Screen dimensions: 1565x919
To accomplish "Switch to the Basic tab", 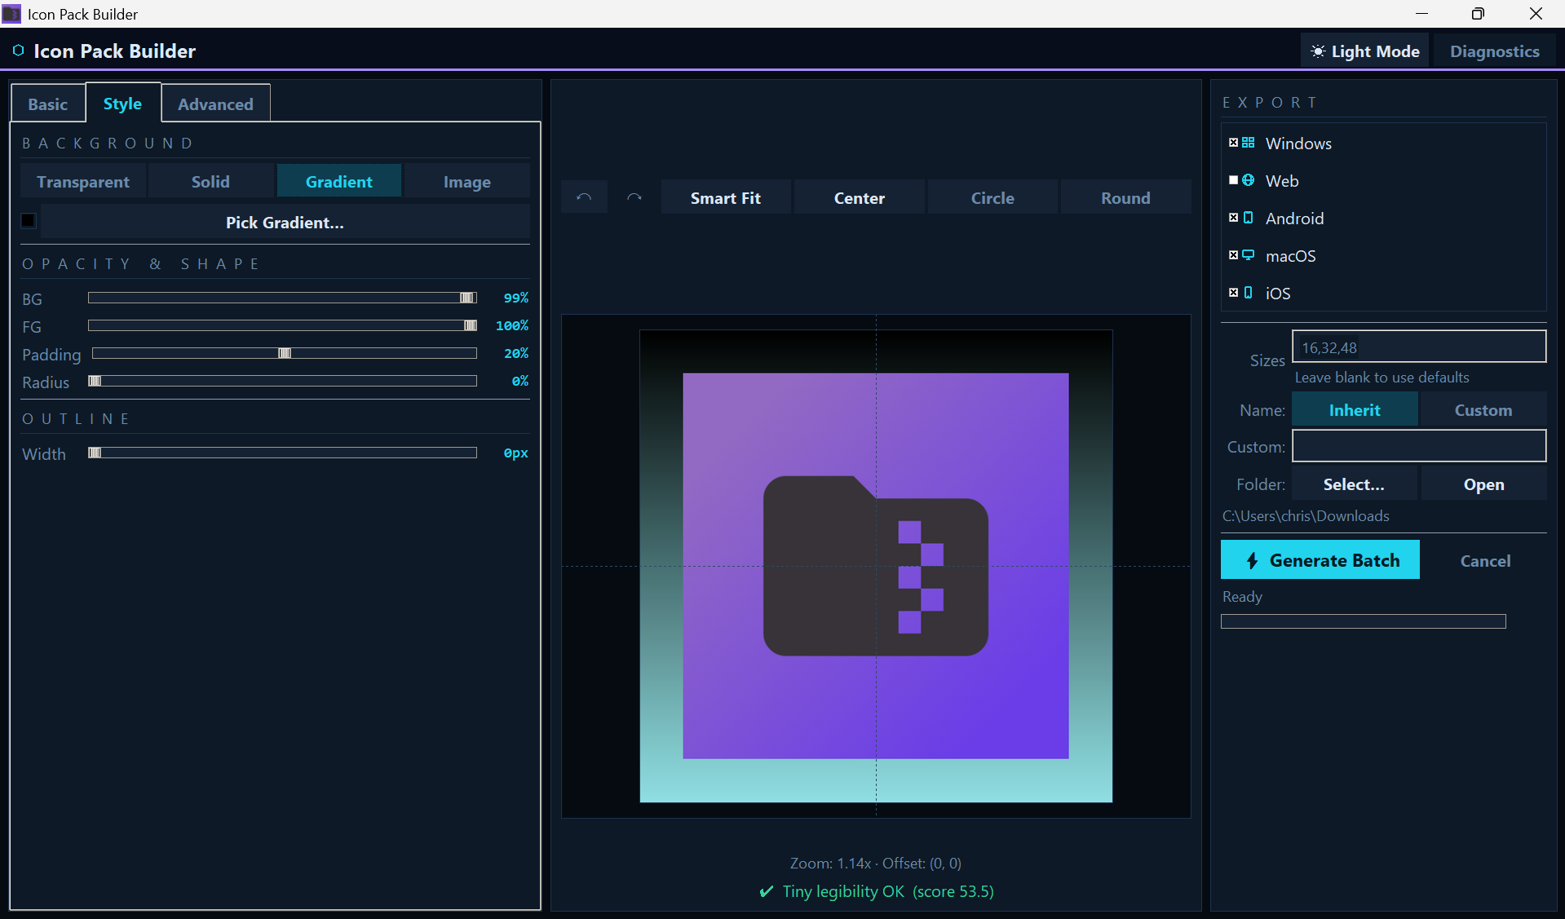I will (x=47, y=104).
